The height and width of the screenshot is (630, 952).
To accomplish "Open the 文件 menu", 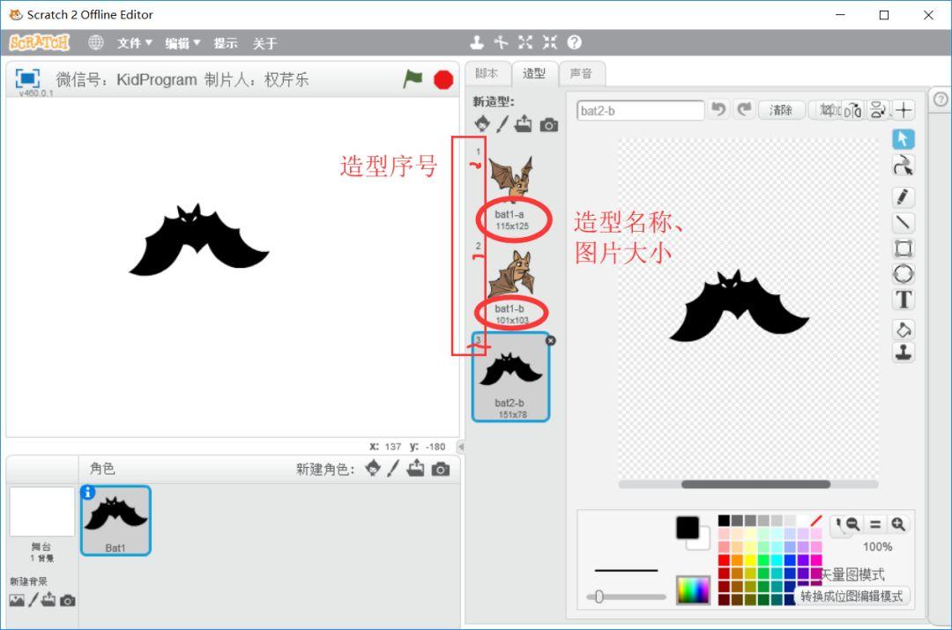I will [x=134, y=43].
